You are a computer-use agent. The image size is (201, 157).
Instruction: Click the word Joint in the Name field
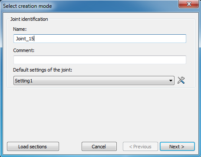(21, 39)
